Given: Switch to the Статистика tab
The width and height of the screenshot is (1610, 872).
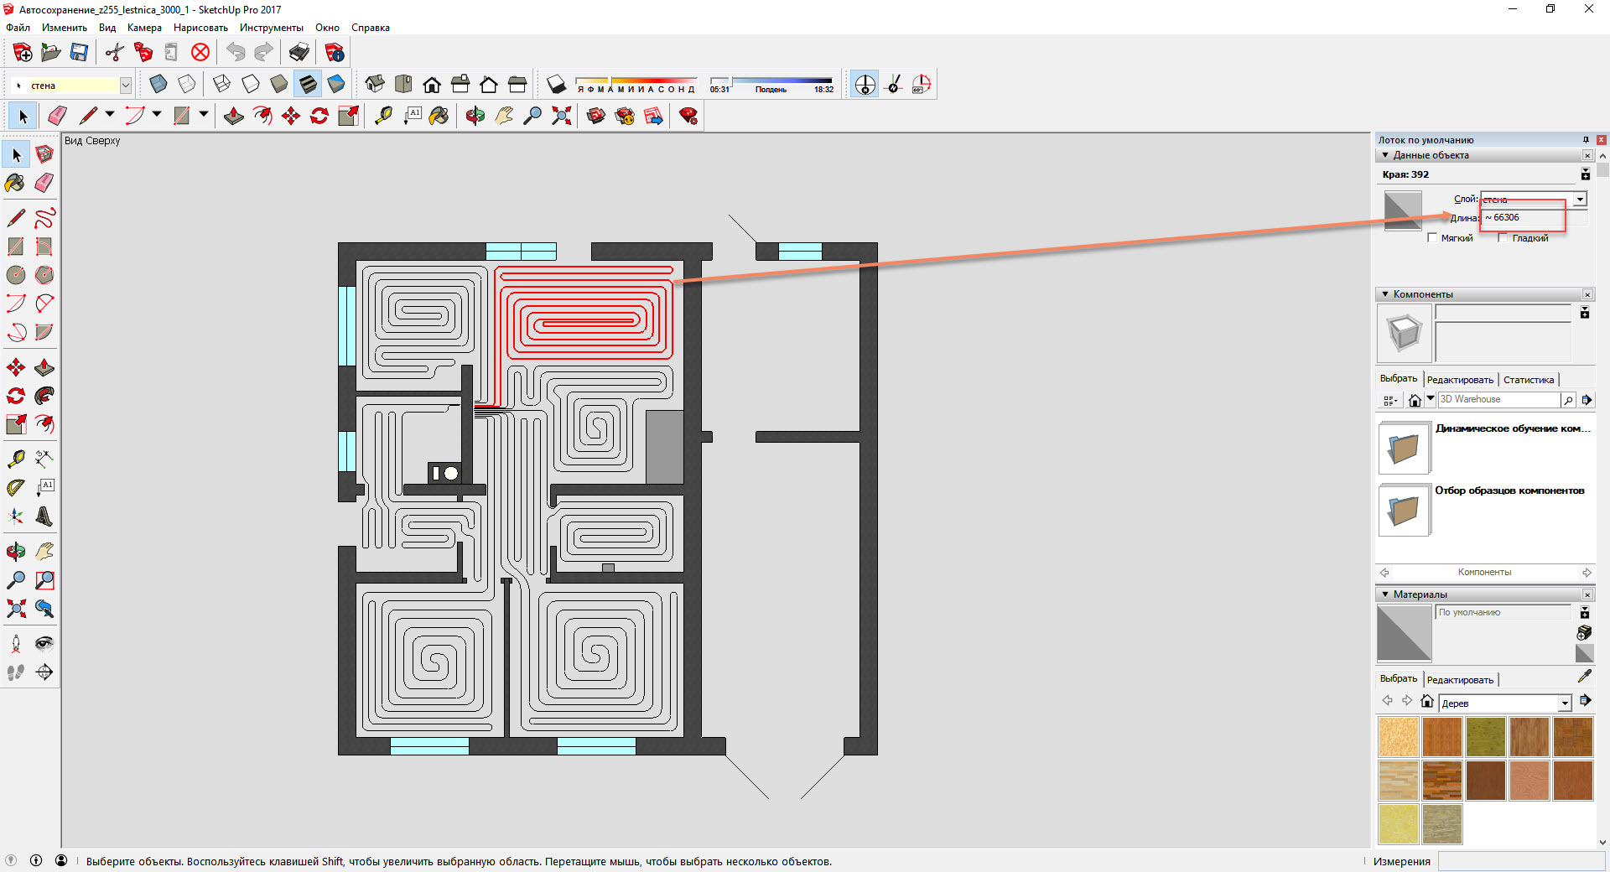Looking at the screenshot, I should pos(1529,380).
